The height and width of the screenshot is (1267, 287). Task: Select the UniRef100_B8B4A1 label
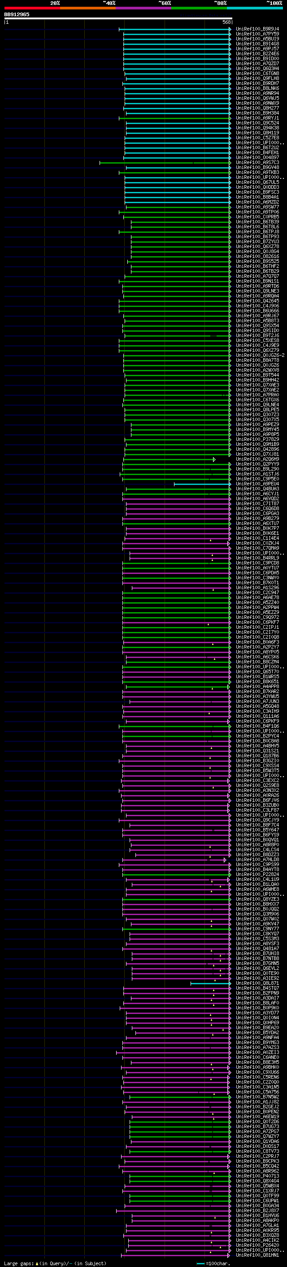[x=257, y=197]
